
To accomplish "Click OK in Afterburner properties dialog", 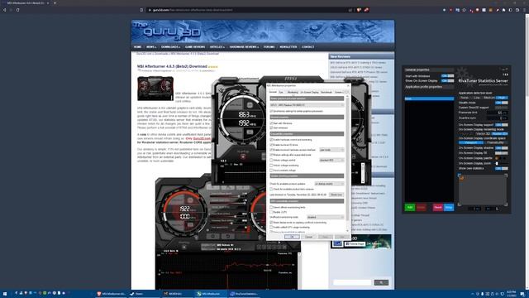I will click(x=292, y=237).
